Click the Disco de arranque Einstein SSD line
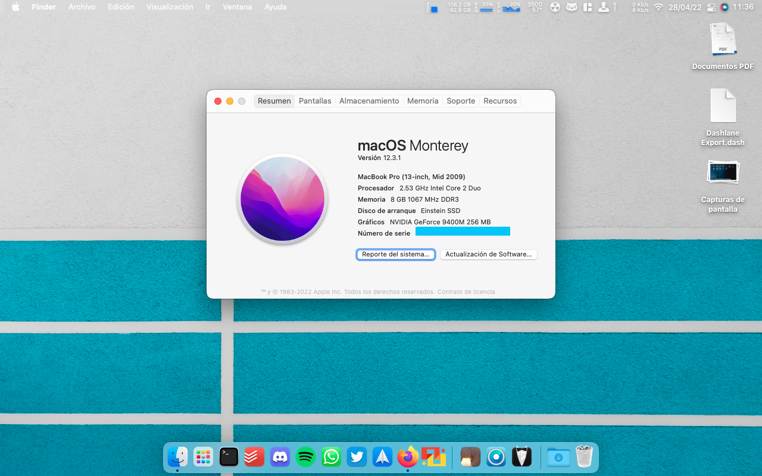The image size is (762, 476). point(409,211)
